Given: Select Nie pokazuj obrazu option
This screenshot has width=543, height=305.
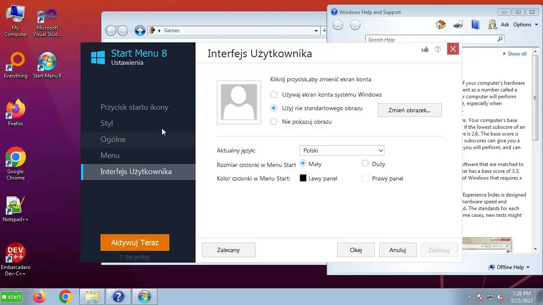Looking at the screenshot, I should tap(274, 122).
